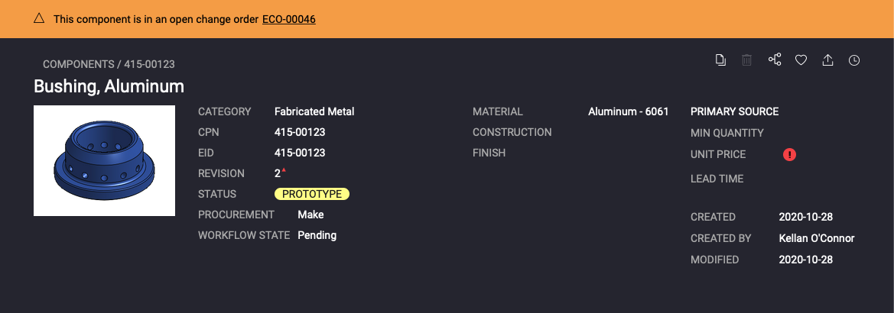Click the Kellan O'Connor creator name
Screen dimensions: 894x313
coord(816,238)
